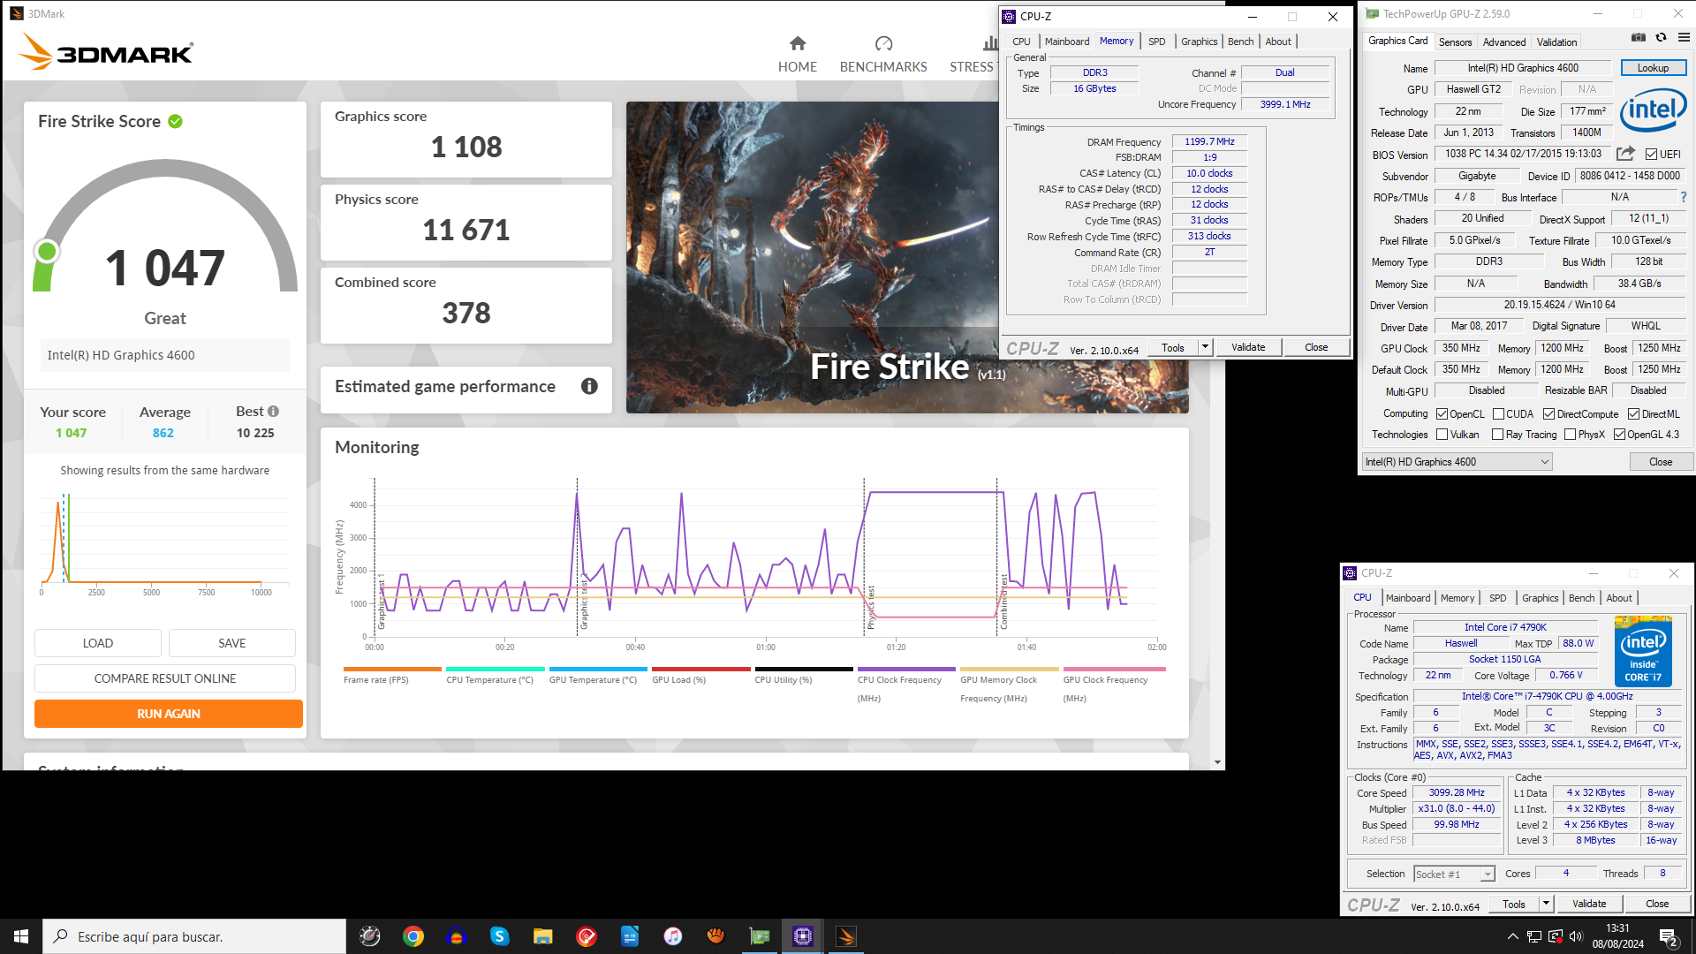
Task: Click the Intel Core i7 badge in CPU-Z
Action: coord(1643,653)
